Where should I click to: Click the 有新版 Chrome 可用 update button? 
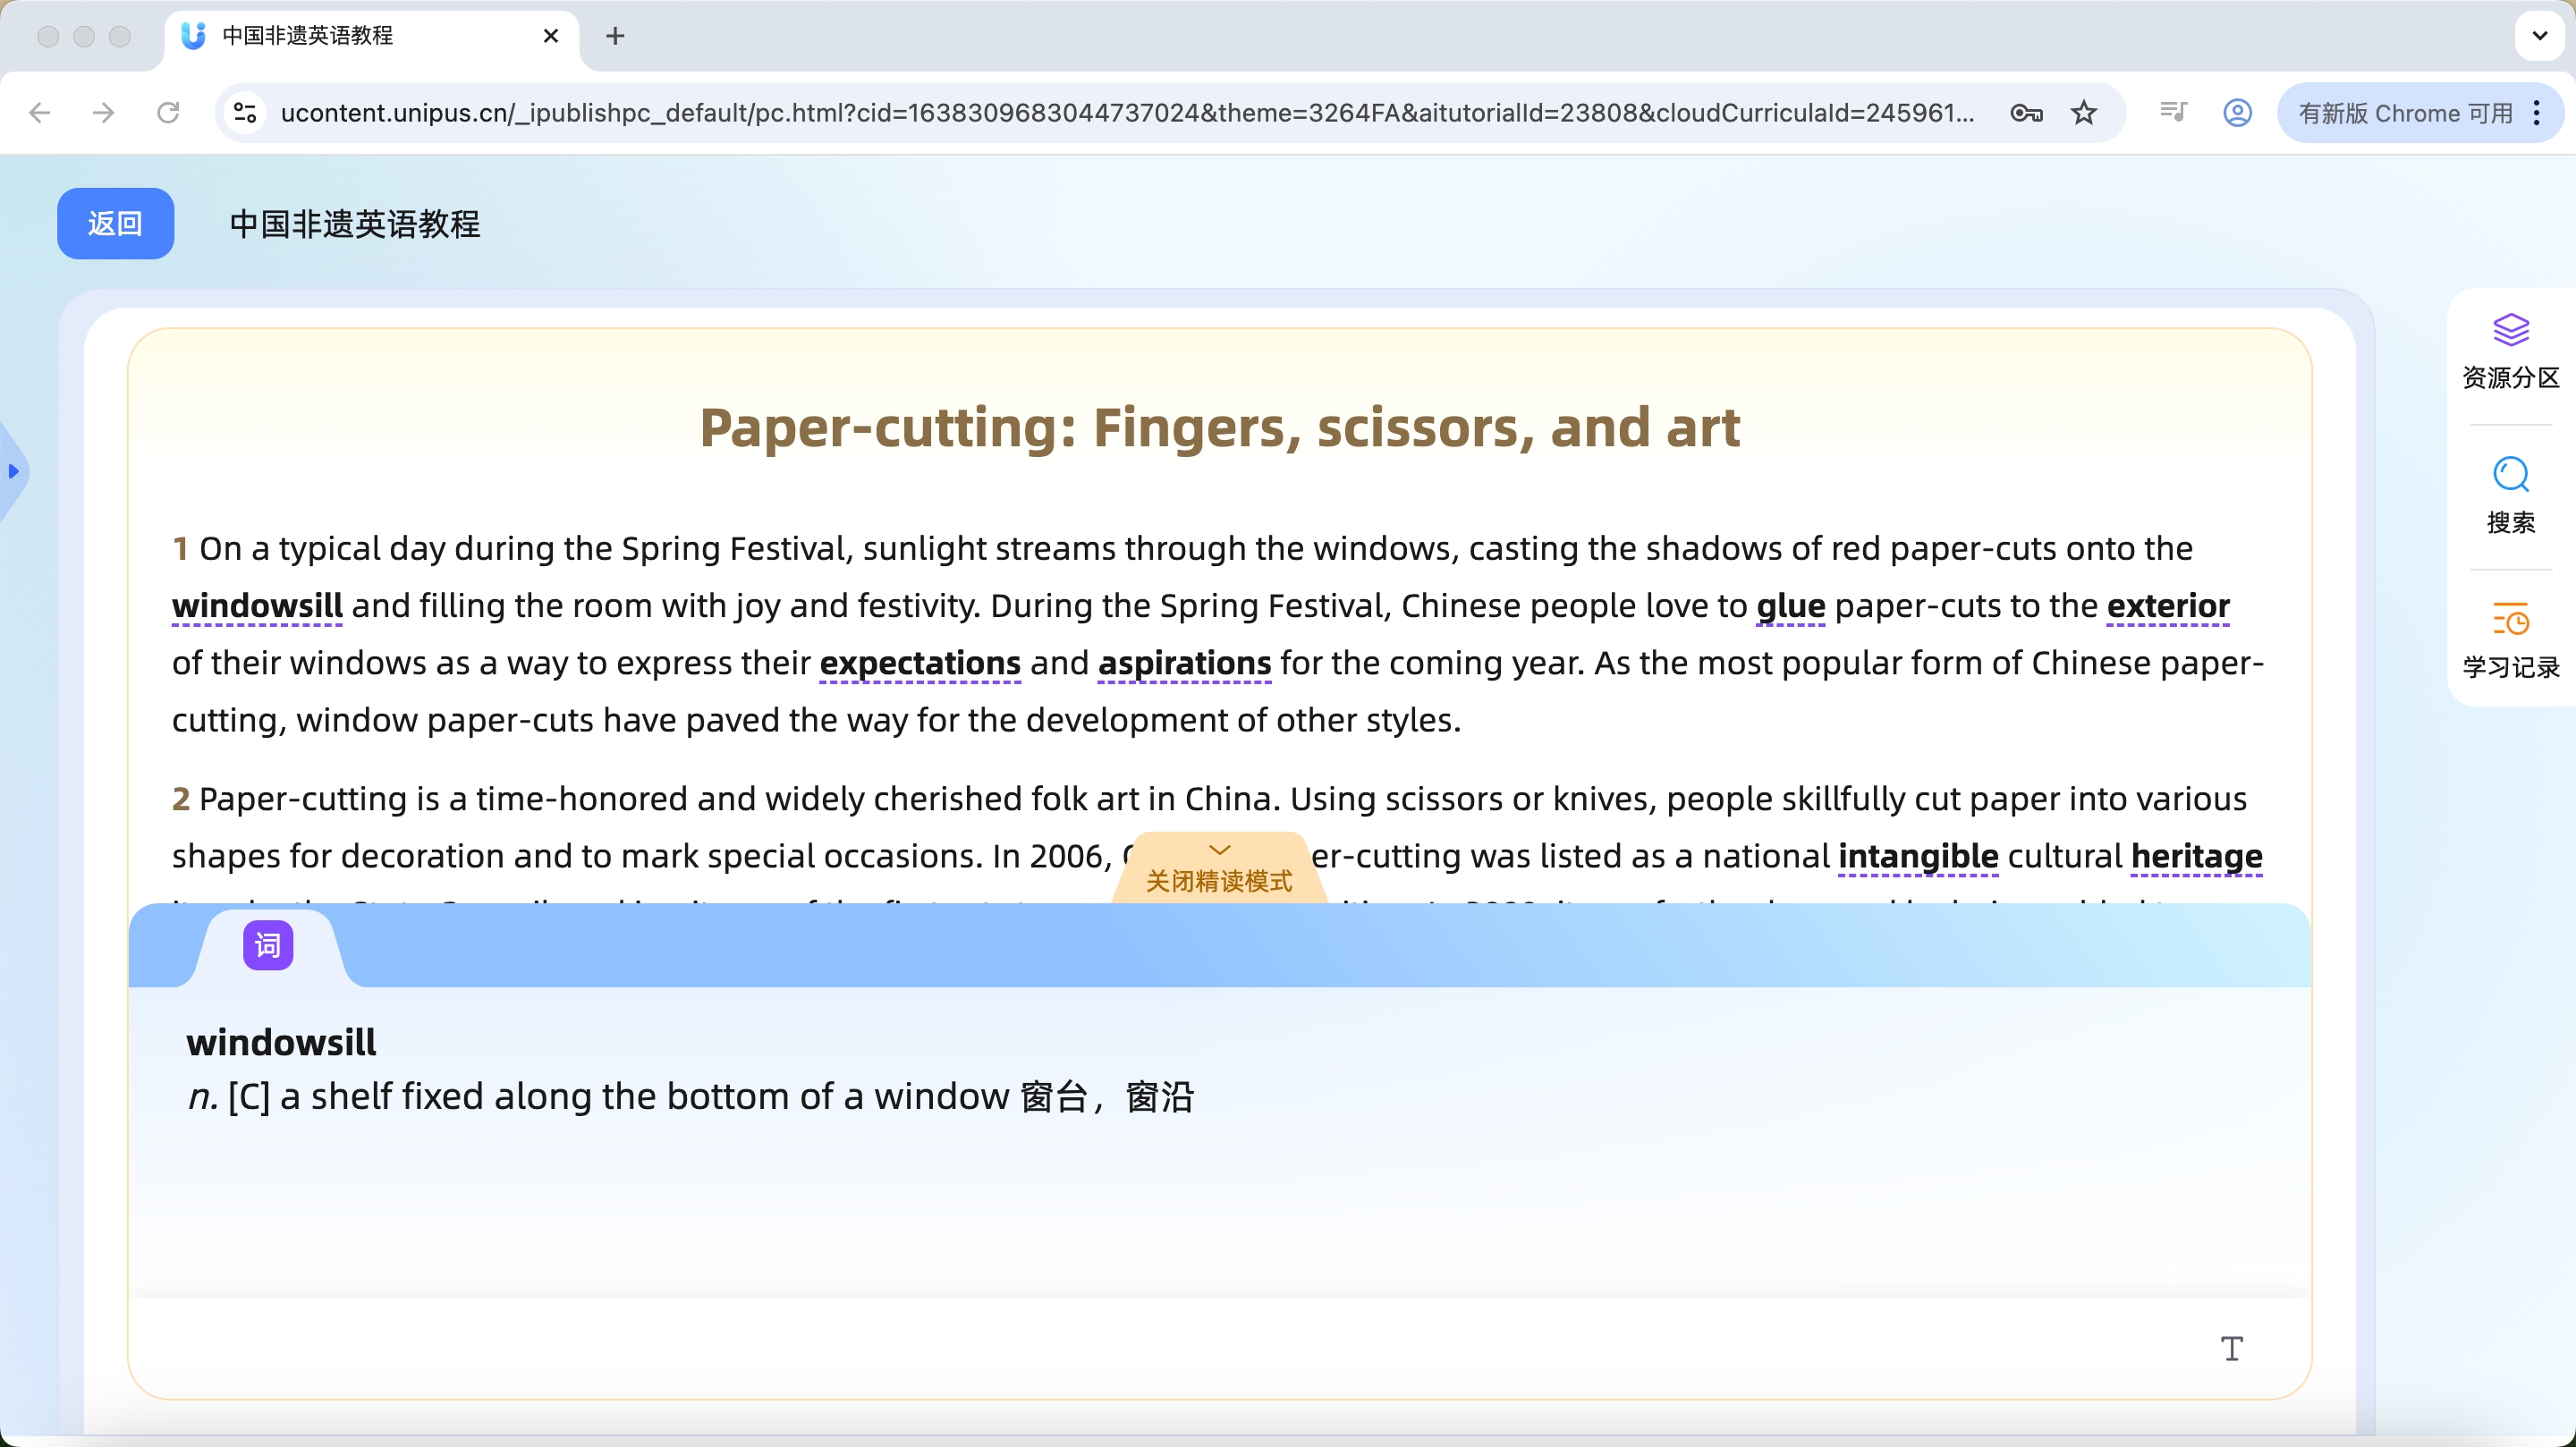pos(2404,113)
